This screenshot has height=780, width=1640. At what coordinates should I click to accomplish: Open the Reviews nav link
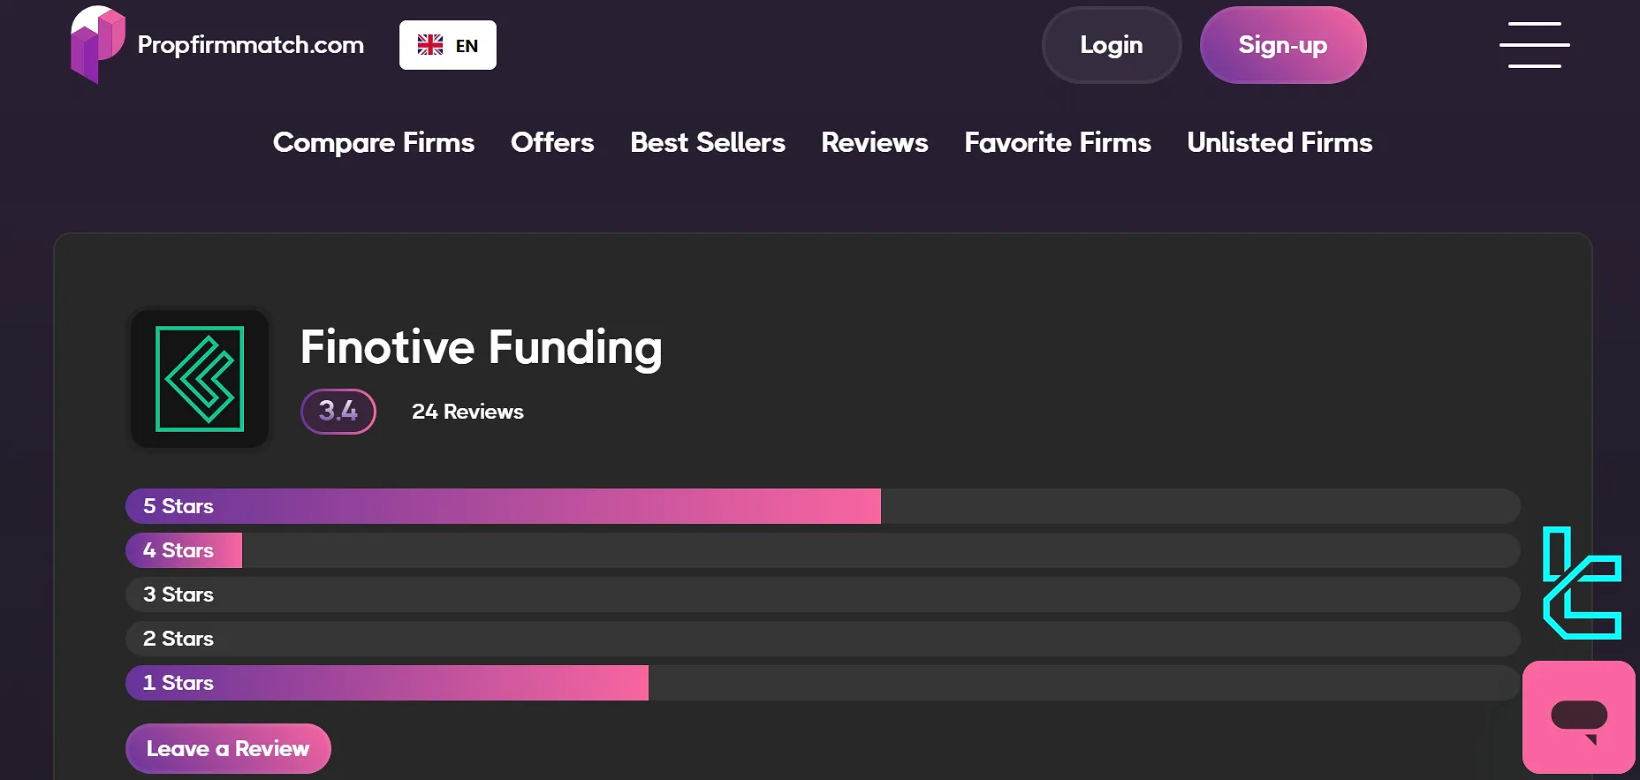point(874,142)
